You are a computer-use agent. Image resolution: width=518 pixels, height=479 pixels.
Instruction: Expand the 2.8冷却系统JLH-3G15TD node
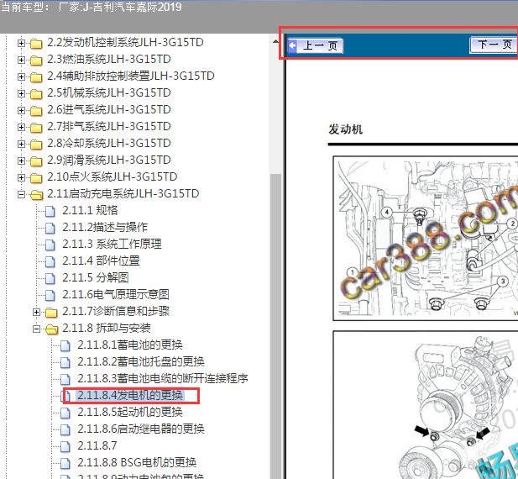click(21, 144)
